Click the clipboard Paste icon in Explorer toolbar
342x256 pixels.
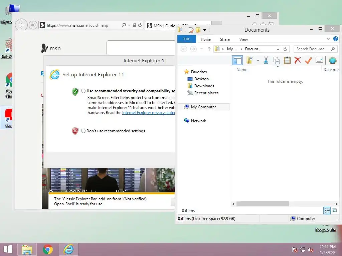pos(287,60)
